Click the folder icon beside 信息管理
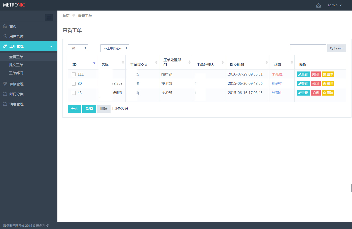The image size is (352, 229). pyautogui.click(x=5, y=104)
